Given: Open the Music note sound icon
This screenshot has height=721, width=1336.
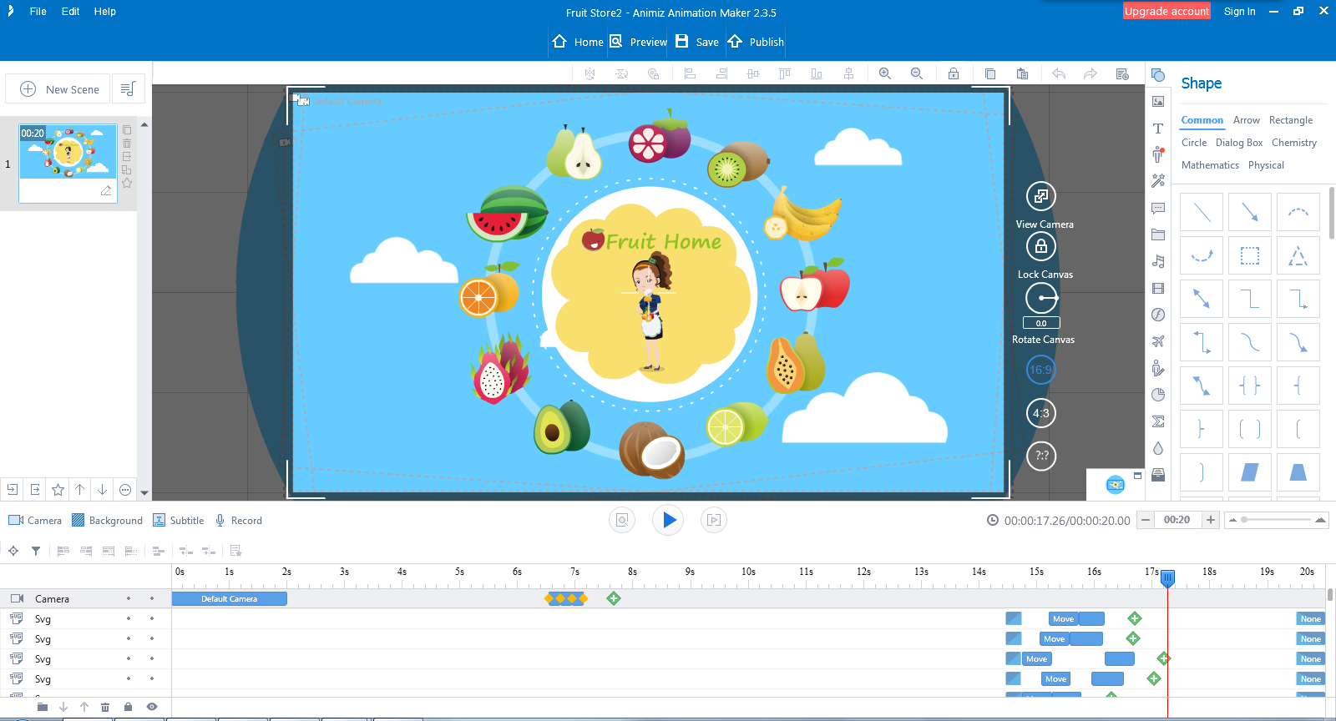Looking at the screenshot, I should pos(1158,261).
